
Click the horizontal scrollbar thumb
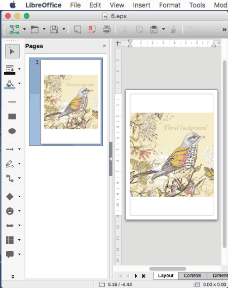[x=168, y=269]
